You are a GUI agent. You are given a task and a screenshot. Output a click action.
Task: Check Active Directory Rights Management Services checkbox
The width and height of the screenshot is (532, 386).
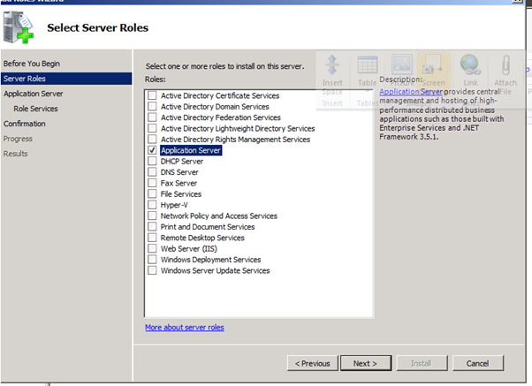[x=152, y=139]
